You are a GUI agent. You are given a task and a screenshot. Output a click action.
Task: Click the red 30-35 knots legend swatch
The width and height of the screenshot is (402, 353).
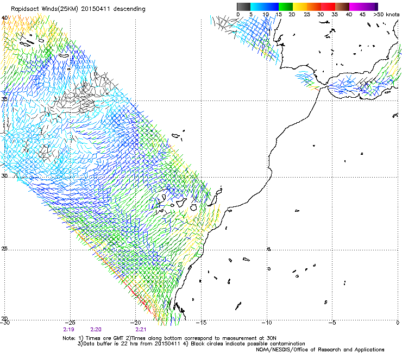click(328, 7)
